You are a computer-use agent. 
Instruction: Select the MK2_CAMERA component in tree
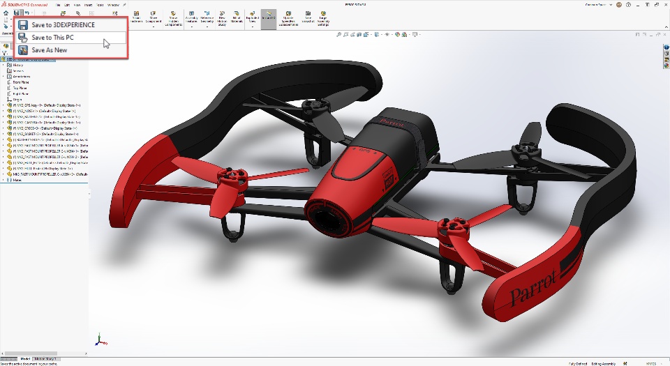[45, 123]
